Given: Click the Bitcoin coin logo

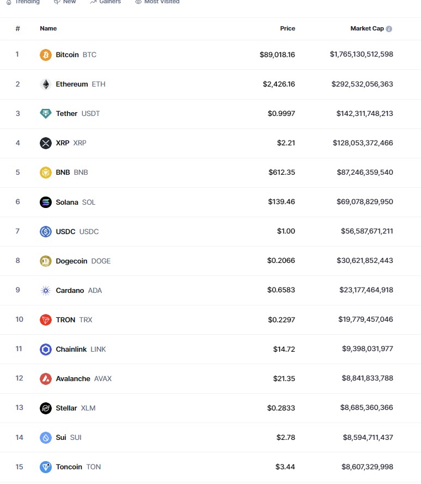Looking at the screenshot, I should 46,55.
